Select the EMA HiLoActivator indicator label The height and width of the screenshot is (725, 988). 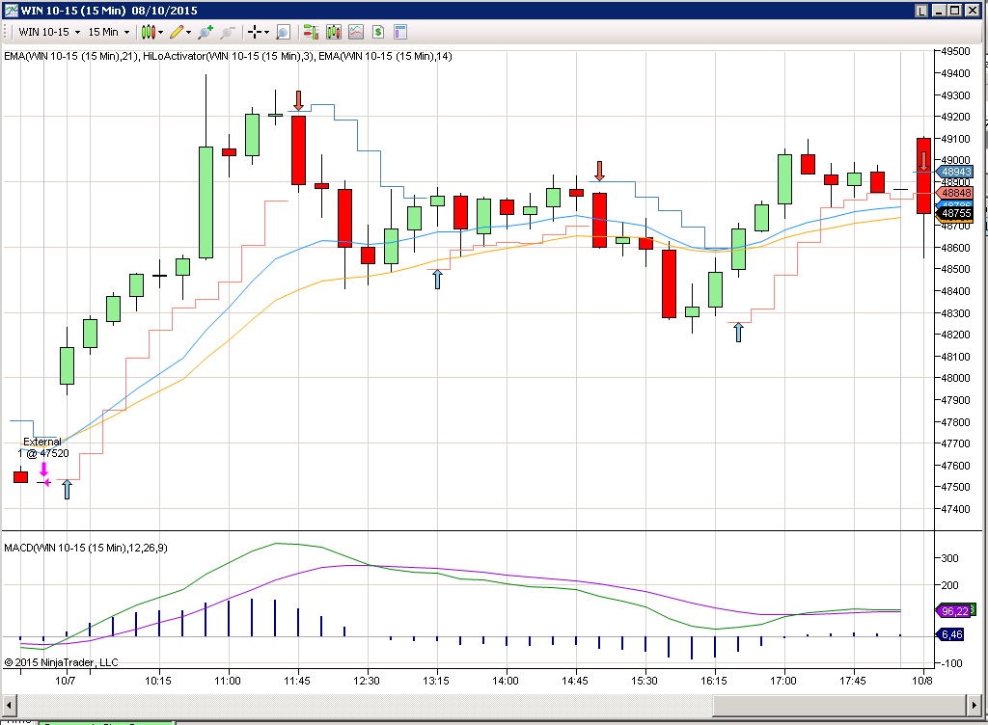pyautogui.click(x=228, y=56)
